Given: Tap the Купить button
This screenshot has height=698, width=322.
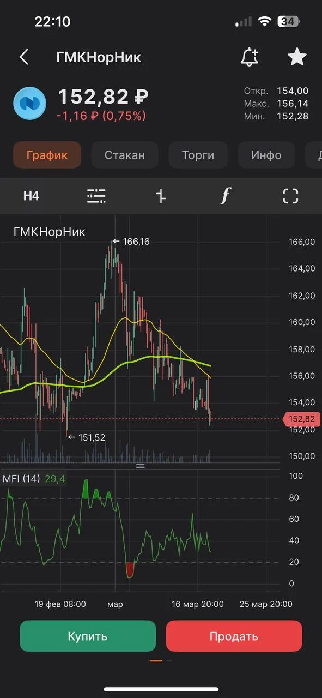Looking at the screenshot, I should 88,636.
